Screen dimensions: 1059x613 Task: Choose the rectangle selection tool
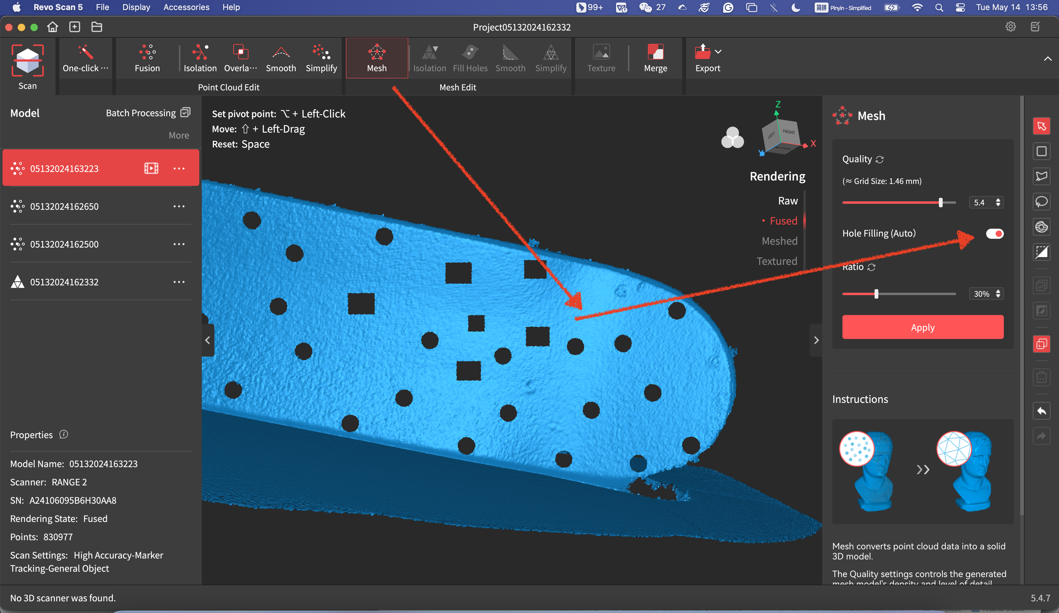1041,151
